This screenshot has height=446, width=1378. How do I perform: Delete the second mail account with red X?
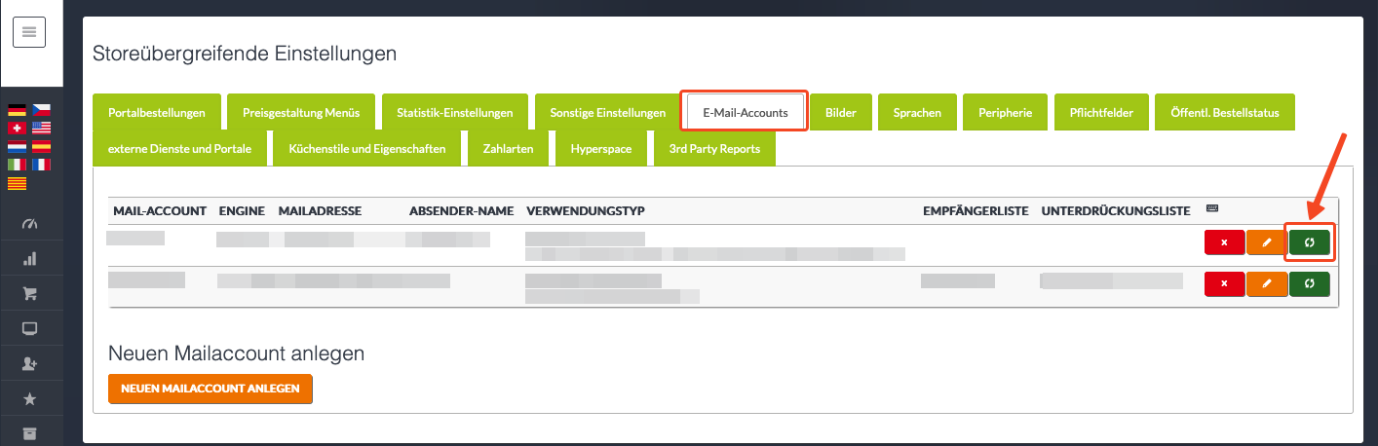point(1224,283)
